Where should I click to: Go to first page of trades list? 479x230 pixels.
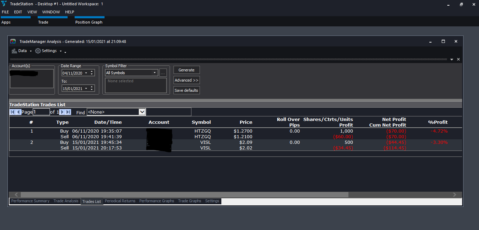12,112
